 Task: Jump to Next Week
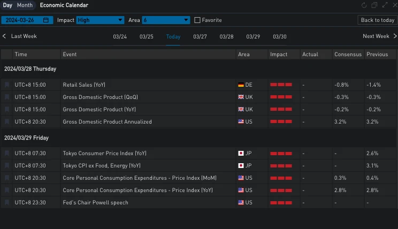click(x=379, y=36)
